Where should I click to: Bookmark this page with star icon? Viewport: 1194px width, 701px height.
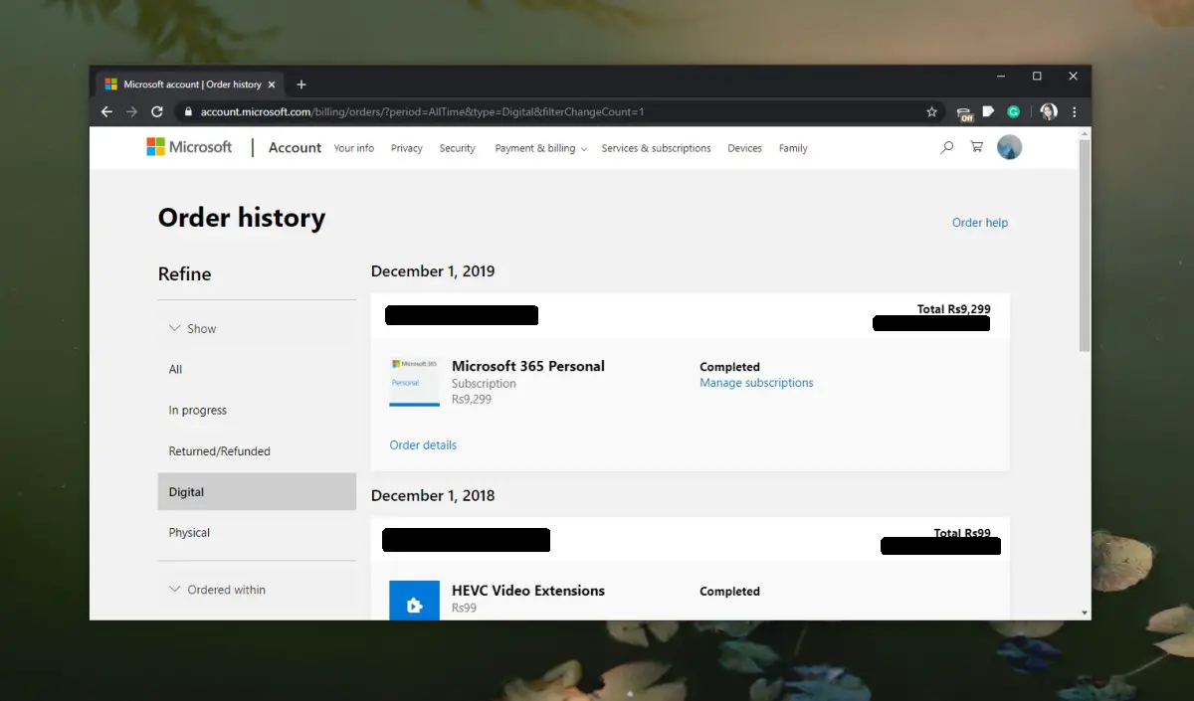pyautogui.click(x=931, y=112)
